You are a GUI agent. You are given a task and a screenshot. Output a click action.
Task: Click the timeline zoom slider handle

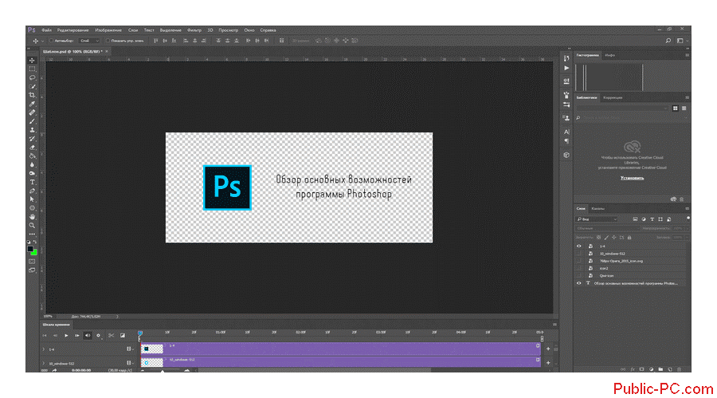163,371
